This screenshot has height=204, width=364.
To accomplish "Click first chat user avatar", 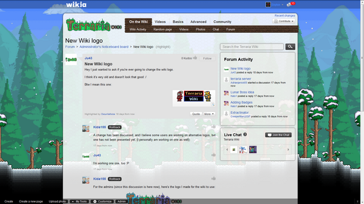I will (x=234, y=150).
